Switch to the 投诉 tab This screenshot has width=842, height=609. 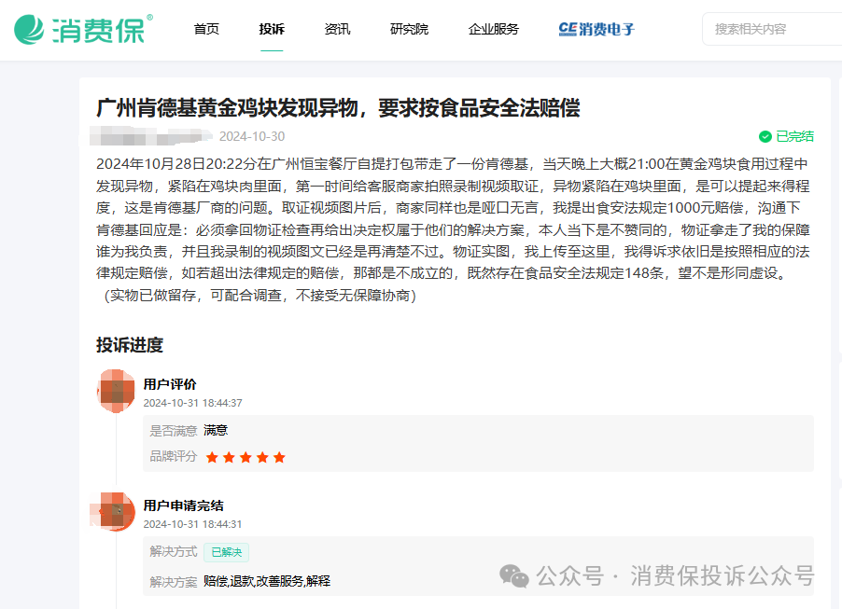point(272,29)
